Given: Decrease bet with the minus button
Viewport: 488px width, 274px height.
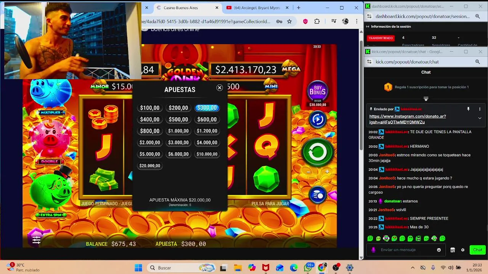Looking at the screenshot, I should 308,172.
